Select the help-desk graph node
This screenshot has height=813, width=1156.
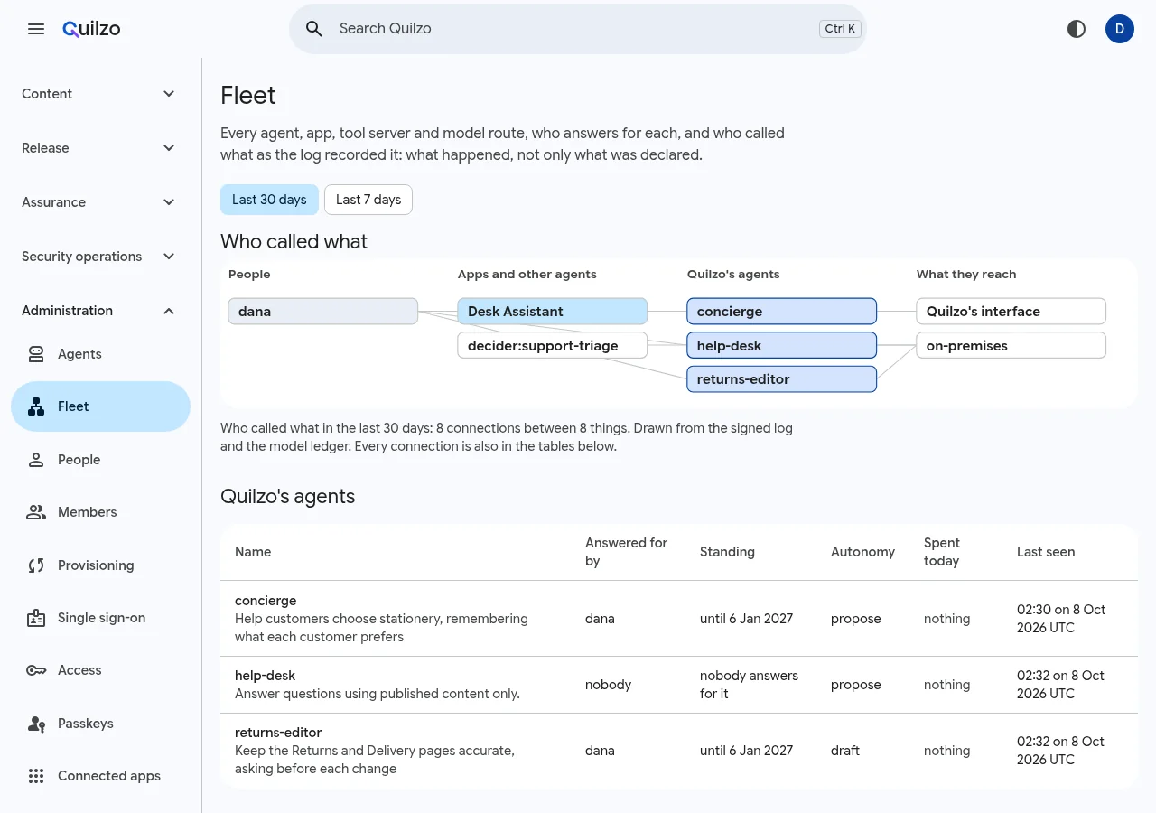[782, 345]
